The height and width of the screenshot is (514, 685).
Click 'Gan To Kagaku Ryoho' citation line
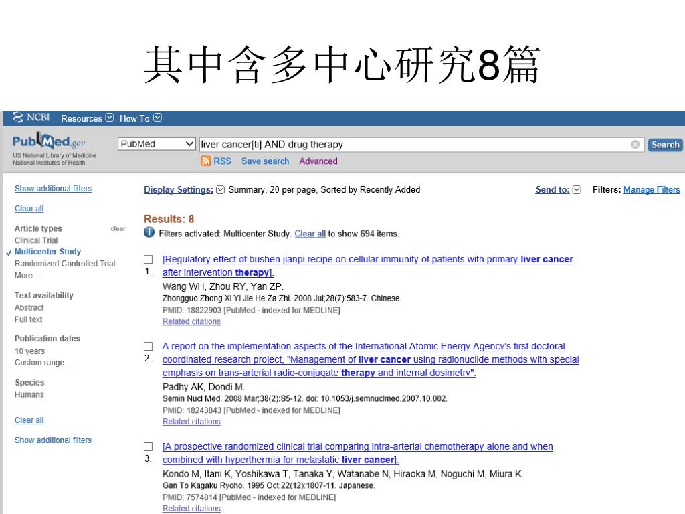point(269,485)
